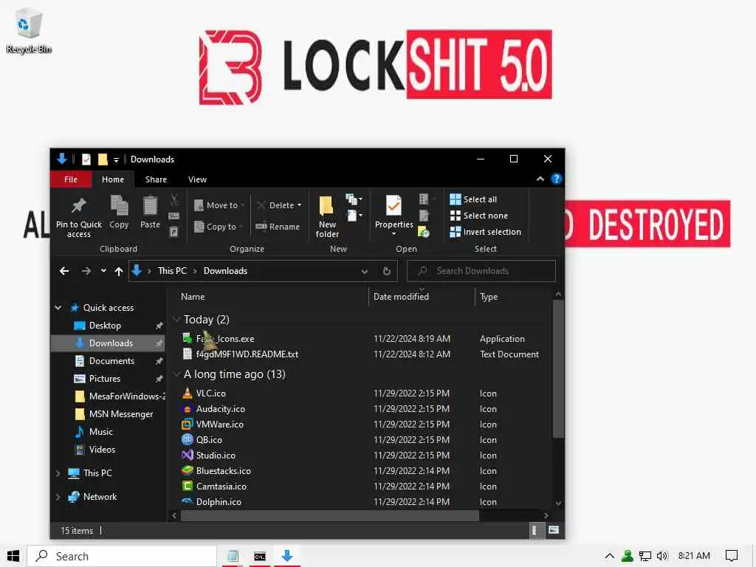
Task: Click the Cut scissors icon
Action: [174, 199]
